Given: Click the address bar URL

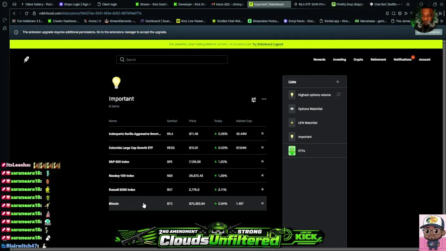Looking at the screenshot, I should click(x=90, y=13).
